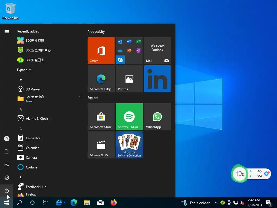Click the 360 tray icon

(223, 203)
